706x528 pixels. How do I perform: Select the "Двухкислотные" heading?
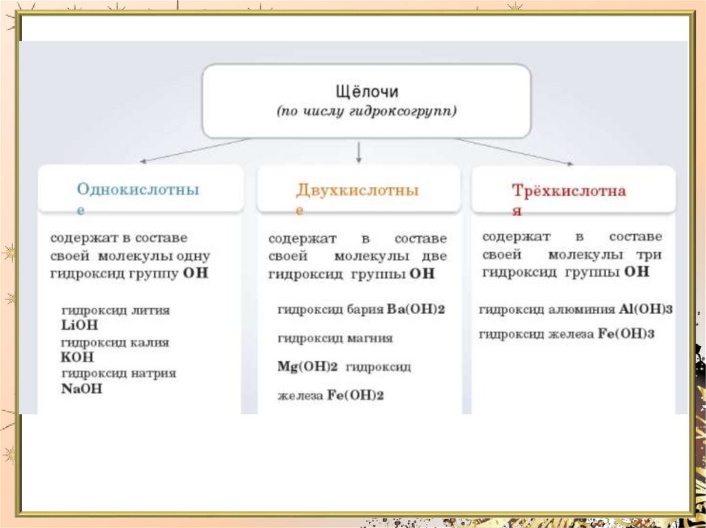[x=357, y=198]
